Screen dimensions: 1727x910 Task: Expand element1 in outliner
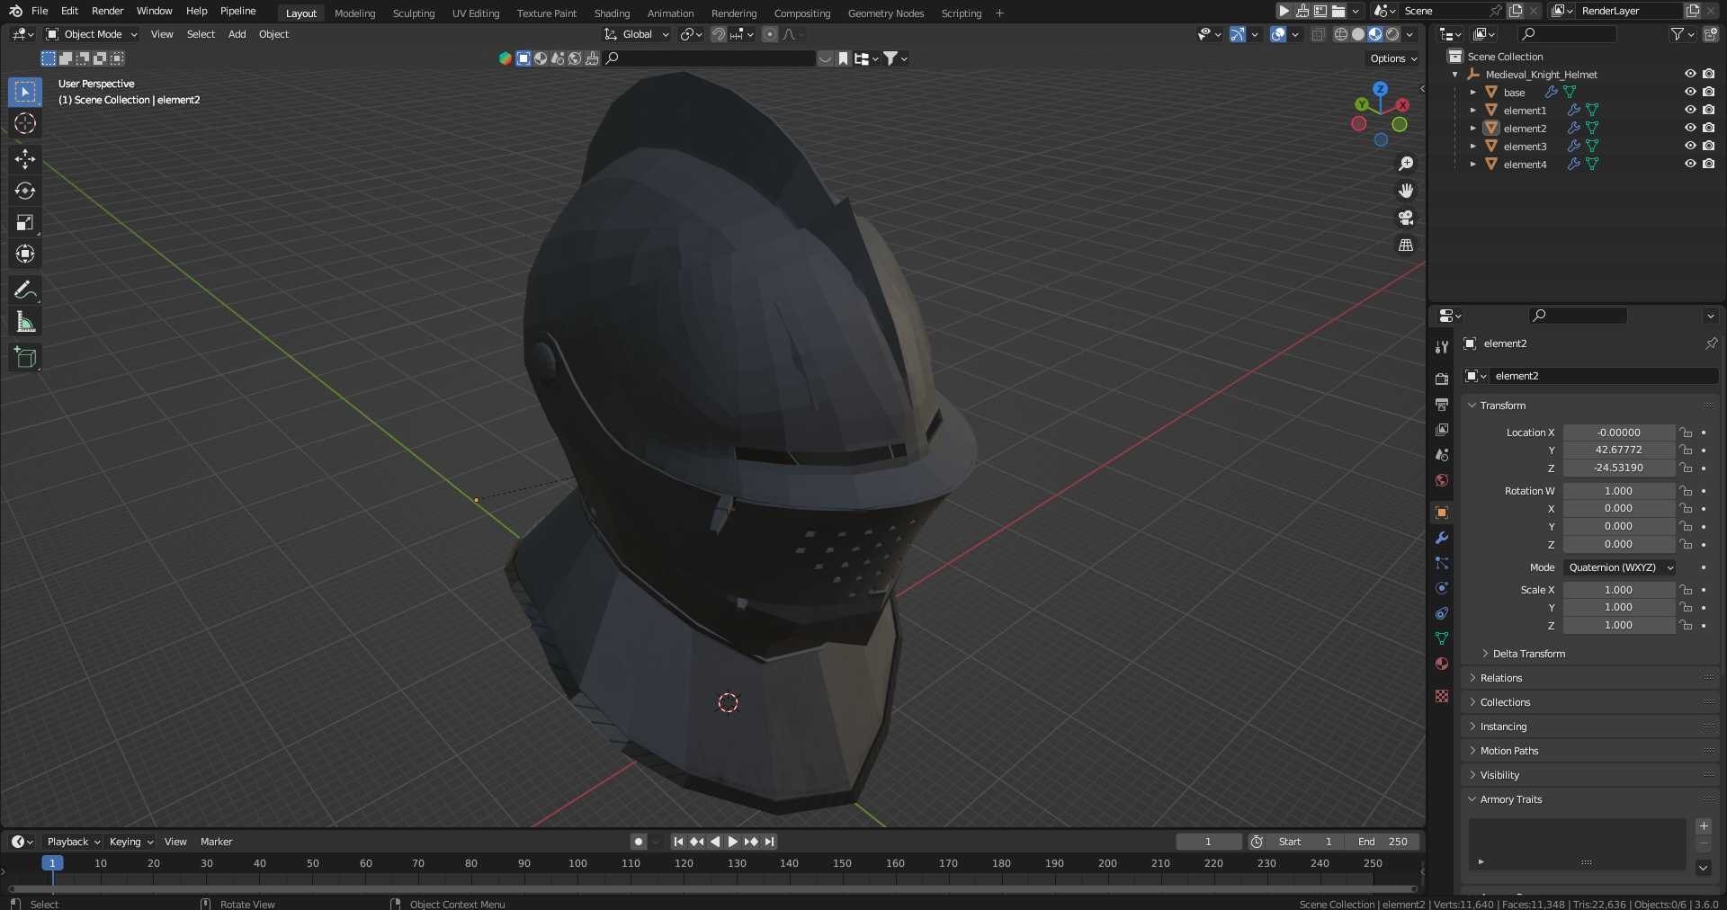pyautogui.click(x=1472, y=110)
